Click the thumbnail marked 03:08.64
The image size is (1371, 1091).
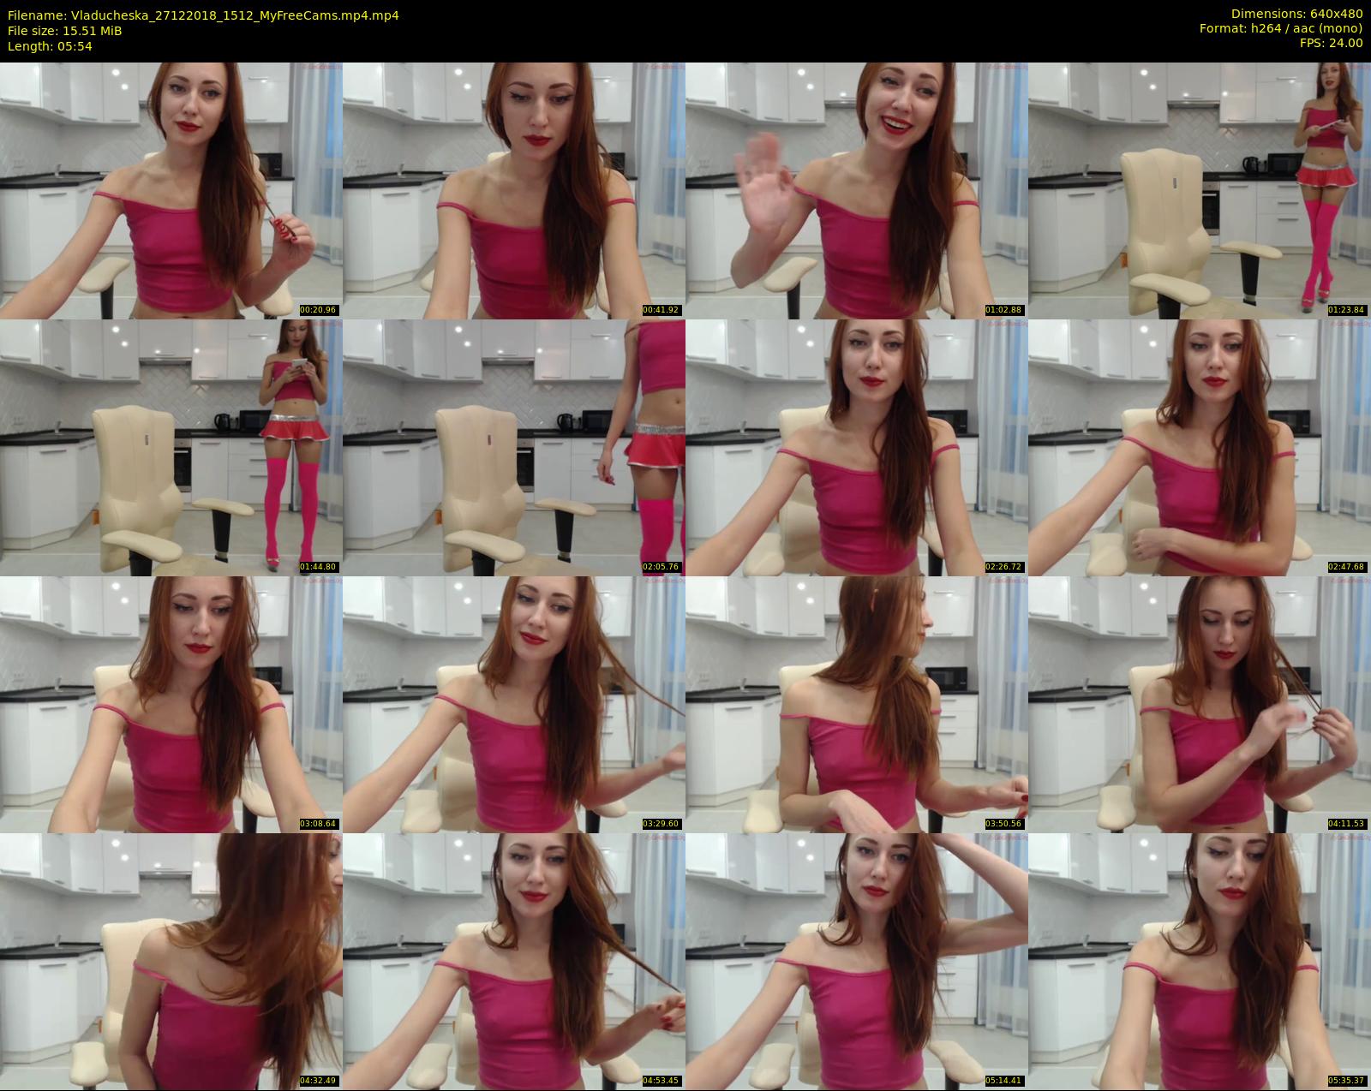(171, 704)
